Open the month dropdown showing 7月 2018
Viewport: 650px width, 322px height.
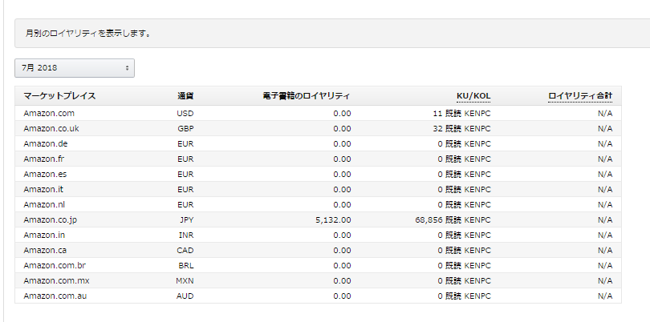[x=75, y=68]
